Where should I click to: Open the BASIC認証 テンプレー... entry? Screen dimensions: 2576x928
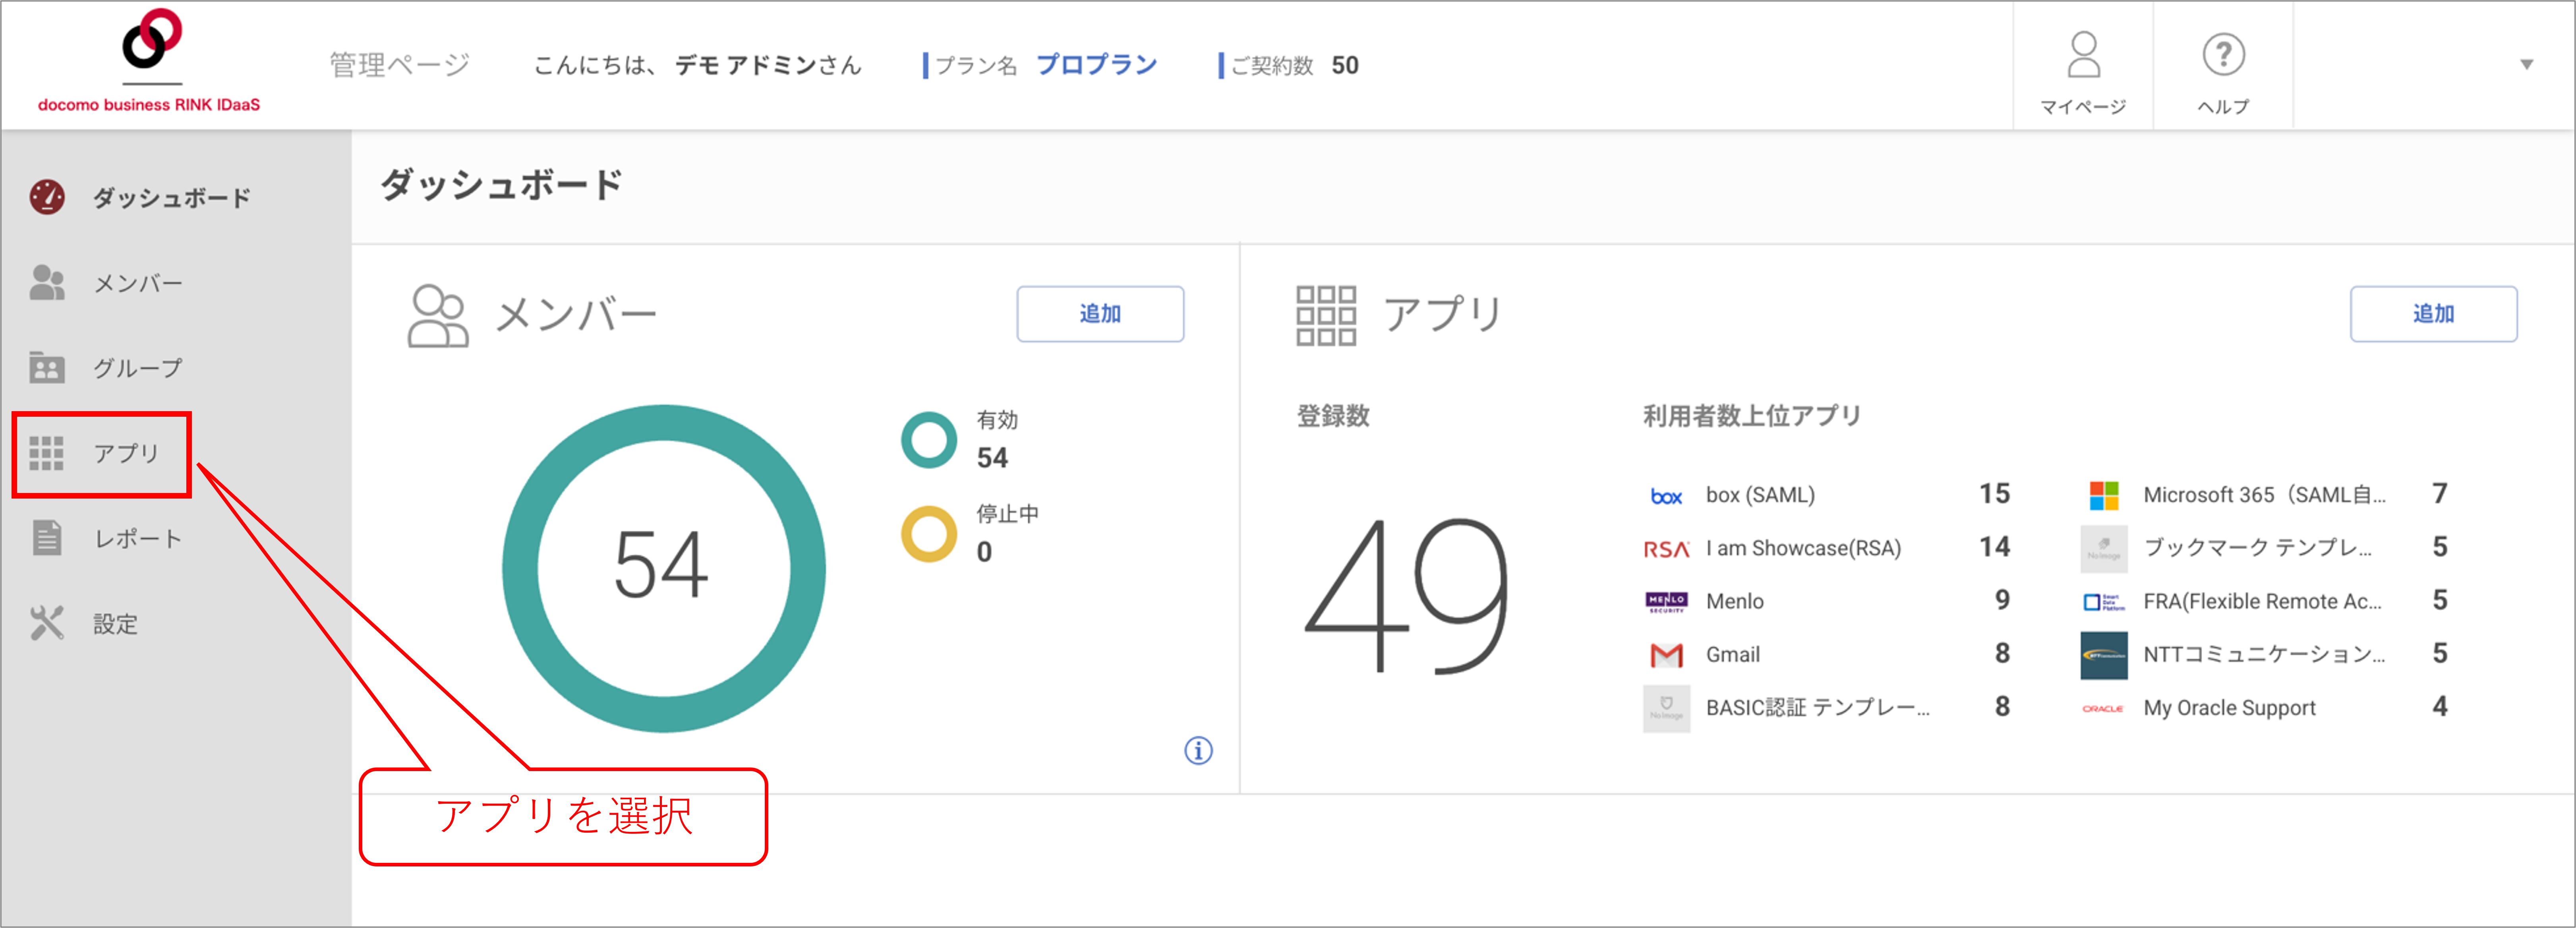point(1818,707)
